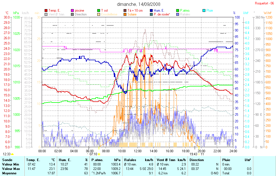This screenshot has width=276, height=176.
Task: Select the peach Ensoleillement legend square
Action: click(99, 14)
